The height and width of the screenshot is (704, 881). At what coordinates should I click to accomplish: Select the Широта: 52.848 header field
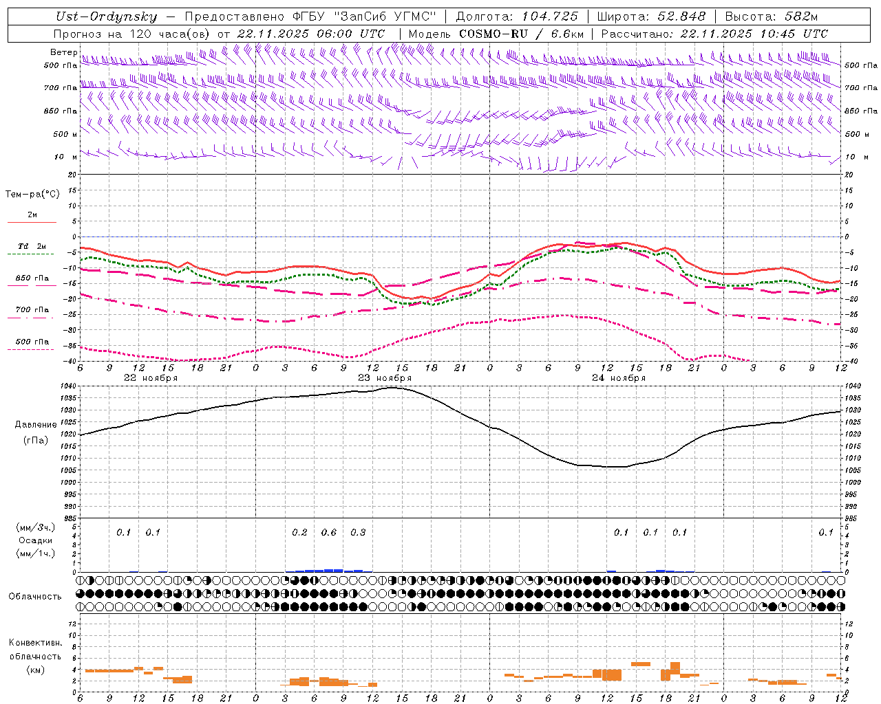point(651,16)
